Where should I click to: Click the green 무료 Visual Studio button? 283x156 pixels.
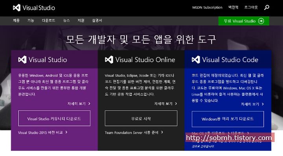tap(244, 21)
